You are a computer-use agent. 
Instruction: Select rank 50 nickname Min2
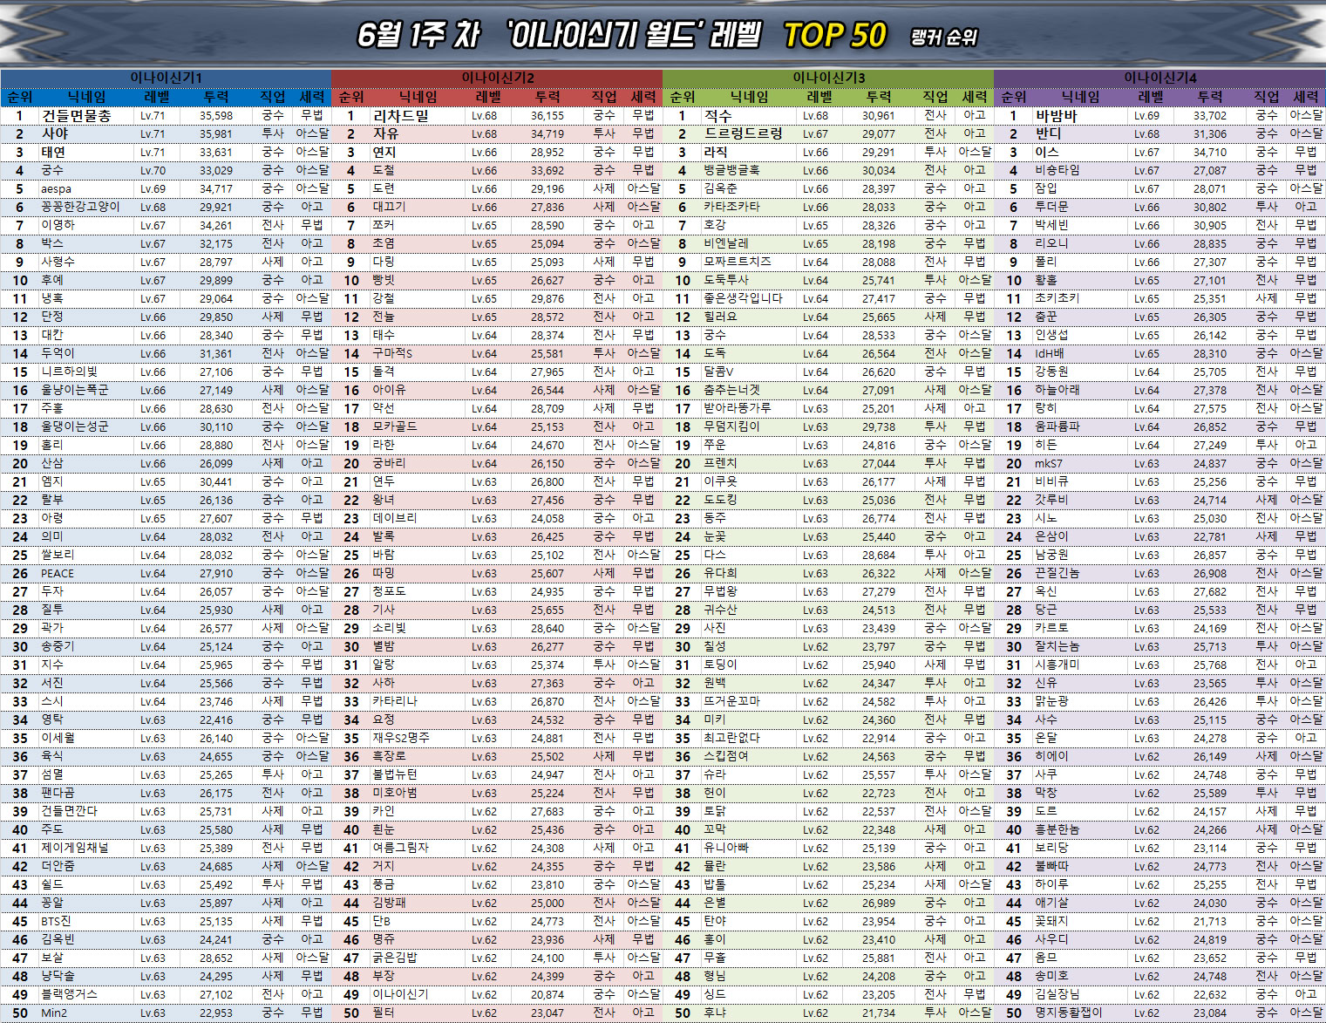(53, 1013)
